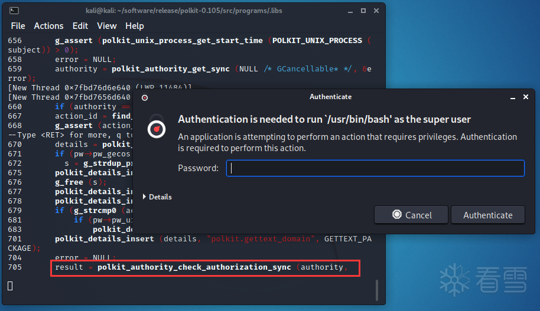This screenshot has height=311, width=540.
Task: Open the Help menu in terminal
Action: tap(134, 26)
